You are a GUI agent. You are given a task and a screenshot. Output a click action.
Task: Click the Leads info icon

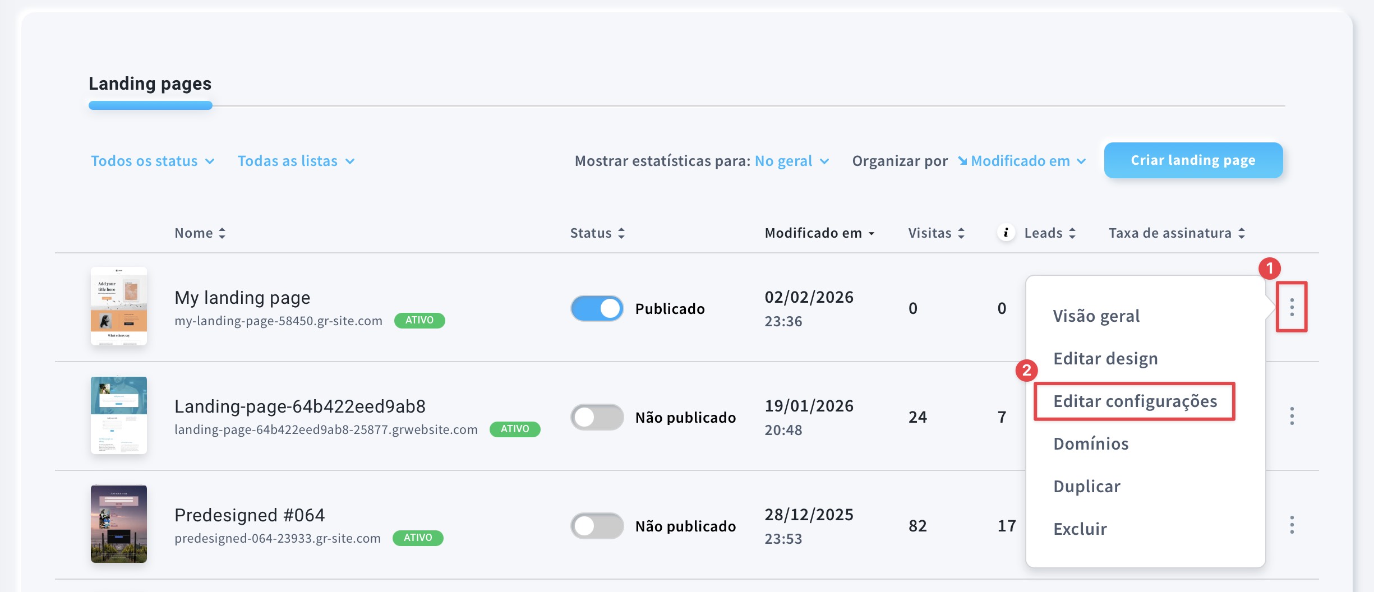(x=1006, y=233)
